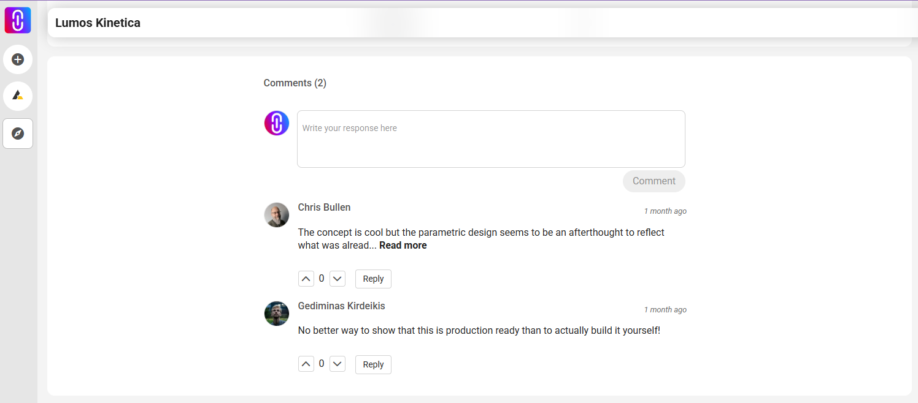Click the Lumos Kinetica title
Viewport: 918px width, 403px height.
coord(98,23)
